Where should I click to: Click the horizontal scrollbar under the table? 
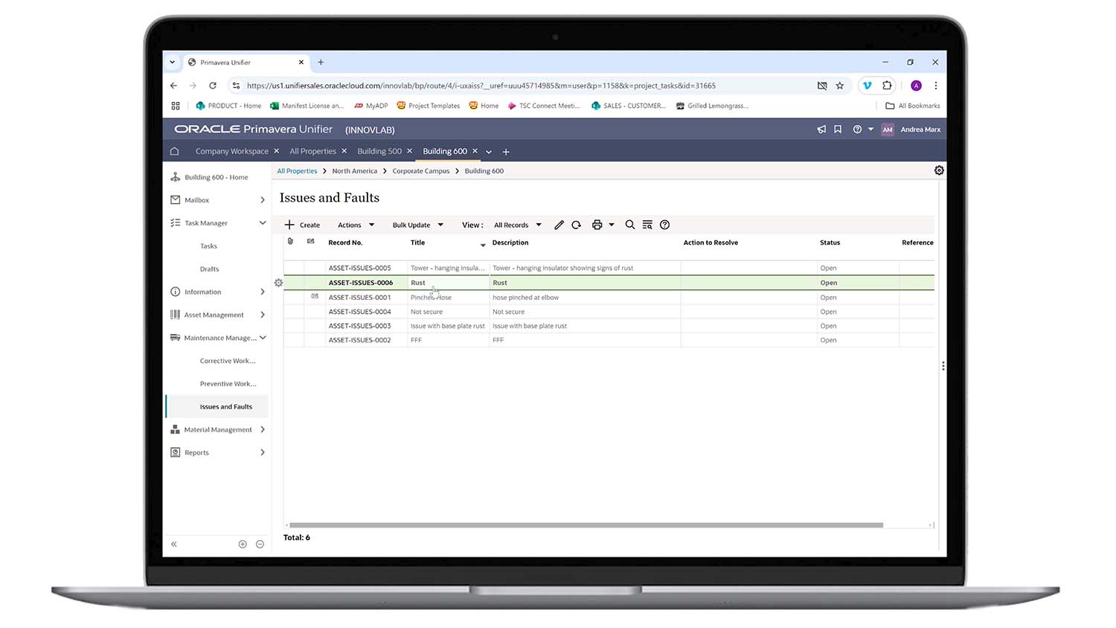click(586, 525)
